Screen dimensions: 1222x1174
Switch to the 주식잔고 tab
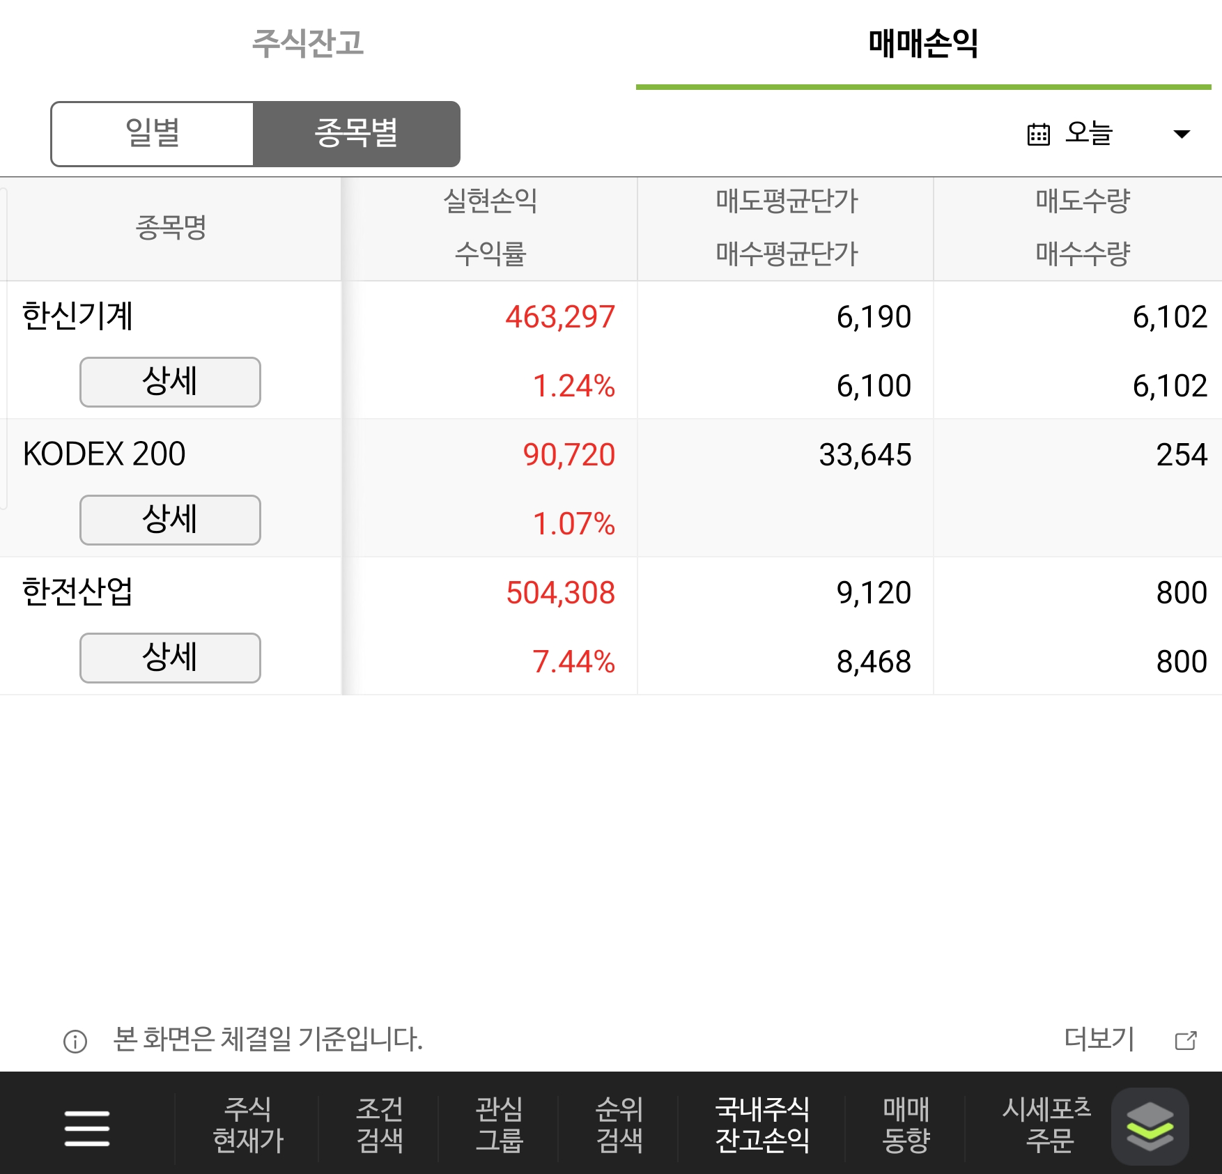307,43
